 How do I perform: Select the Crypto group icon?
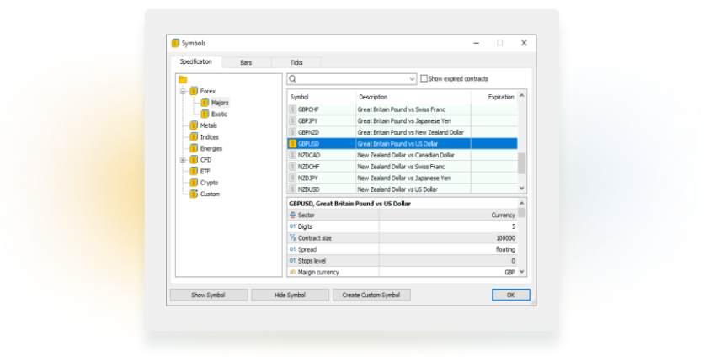pyautogui.click(x=193, y=182)
